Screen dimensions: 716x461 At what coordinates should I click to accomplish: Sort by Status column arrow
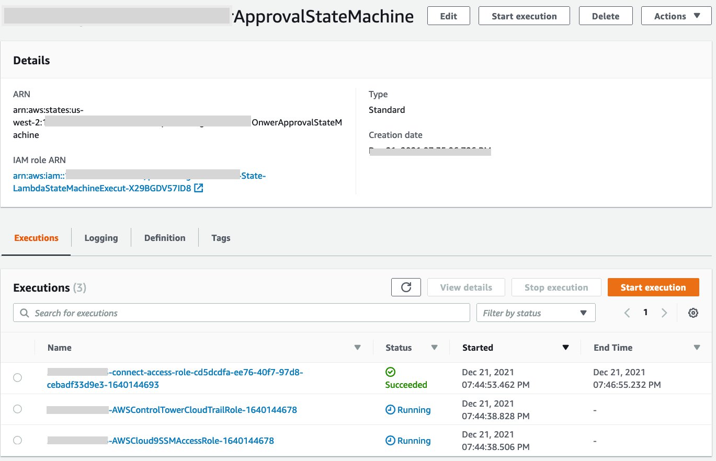434,348
